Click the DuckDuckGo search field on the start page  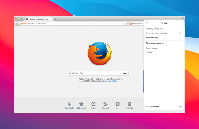94,73
